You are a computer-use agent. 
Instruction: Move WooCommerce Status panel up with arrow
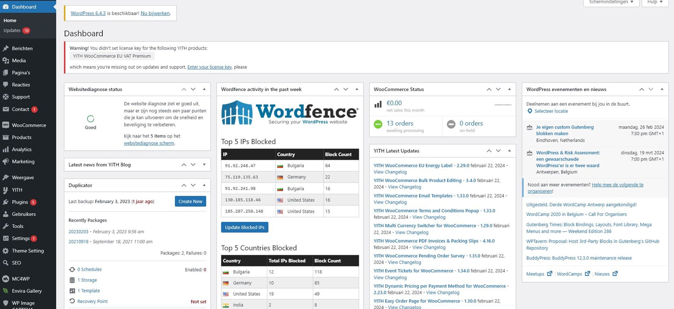[x=489, y=89]
